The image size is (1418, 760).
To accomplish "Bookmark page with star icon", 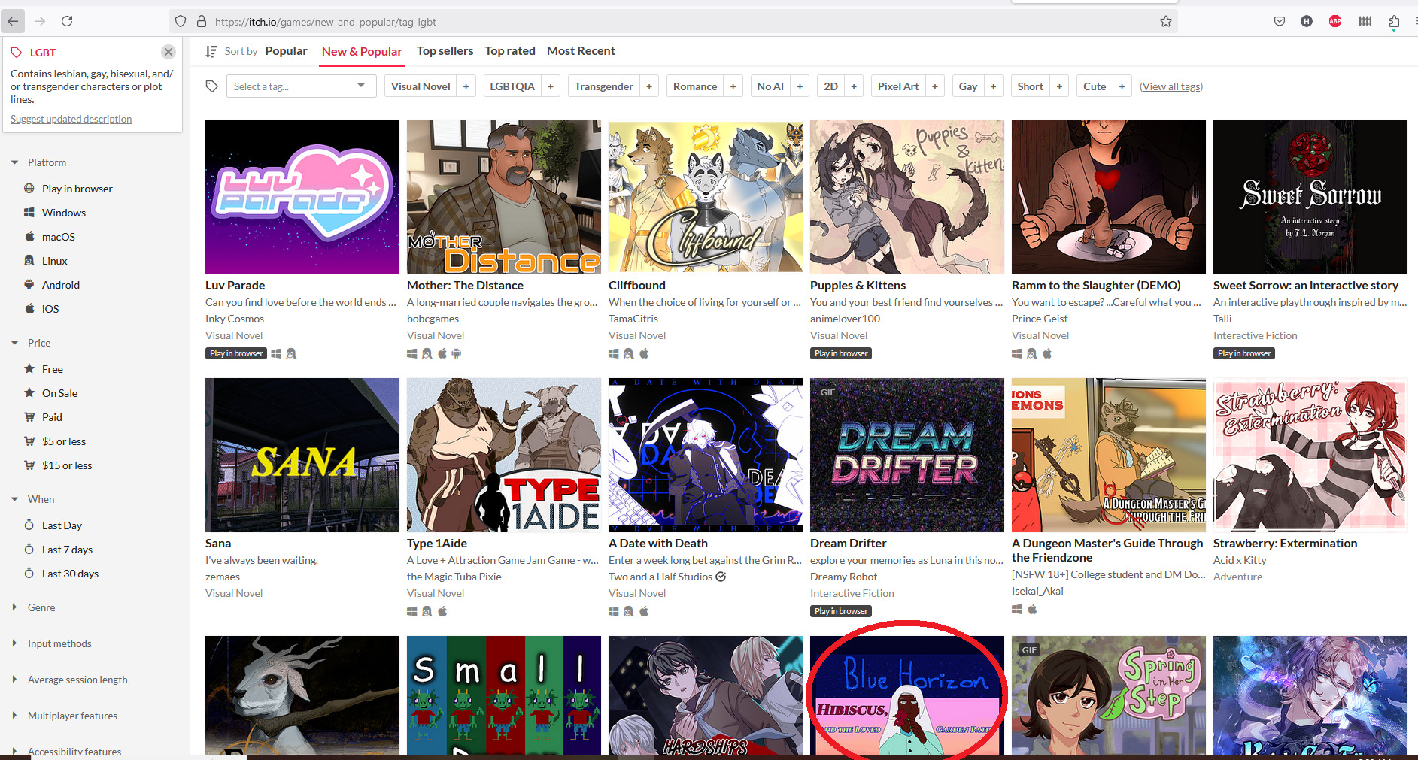I will click(x=1165, y=21).
